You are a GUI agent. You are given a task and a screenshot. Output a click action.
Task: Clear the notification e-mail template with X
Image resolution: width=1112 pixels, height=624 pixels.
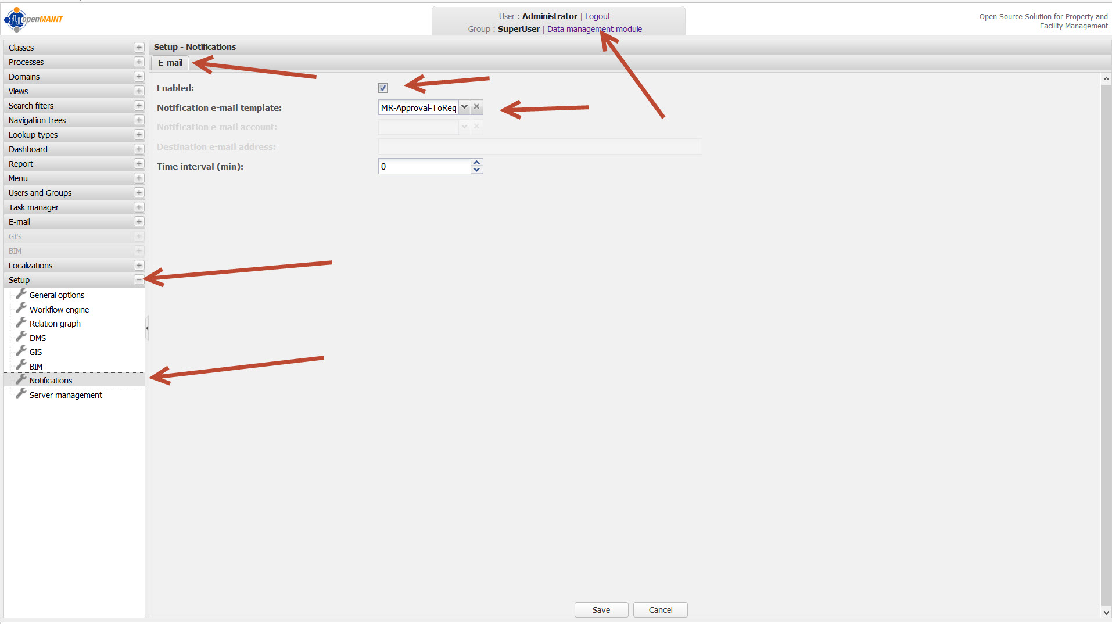click(477, 107)
